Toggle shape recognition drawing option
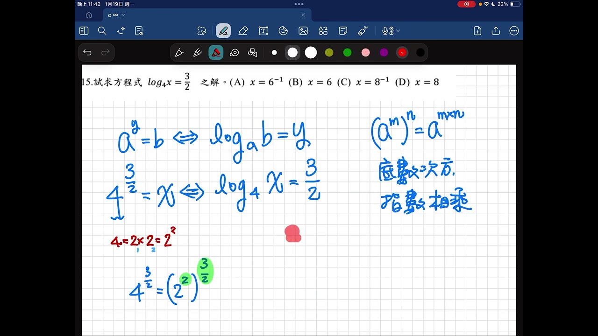 click(253, 53)
